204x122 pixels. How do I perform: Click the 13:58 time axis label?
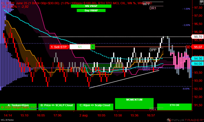click(118, 115)
